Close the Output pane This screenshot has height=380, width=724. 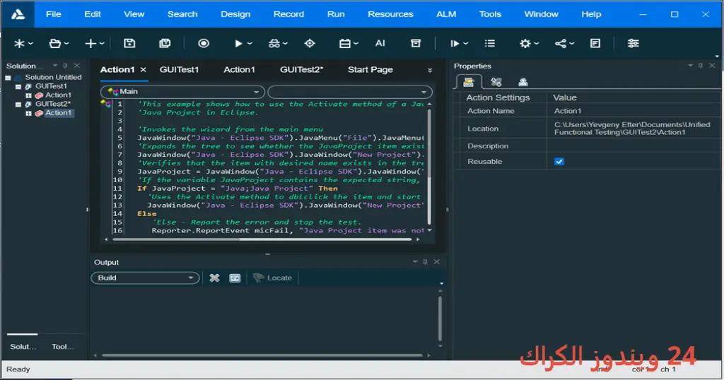436,262
